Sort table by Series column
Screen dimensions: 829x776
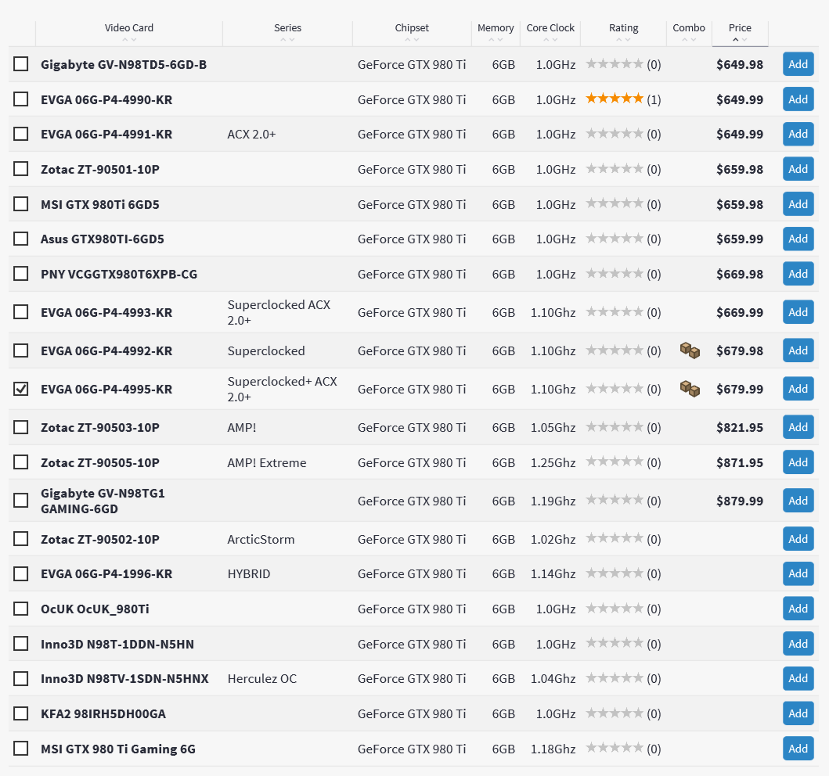pyautogui.click(x=287, y=28)
